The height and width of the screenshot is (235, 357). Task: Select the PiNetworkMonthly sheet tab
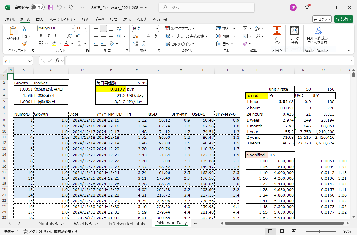(127, 223)
